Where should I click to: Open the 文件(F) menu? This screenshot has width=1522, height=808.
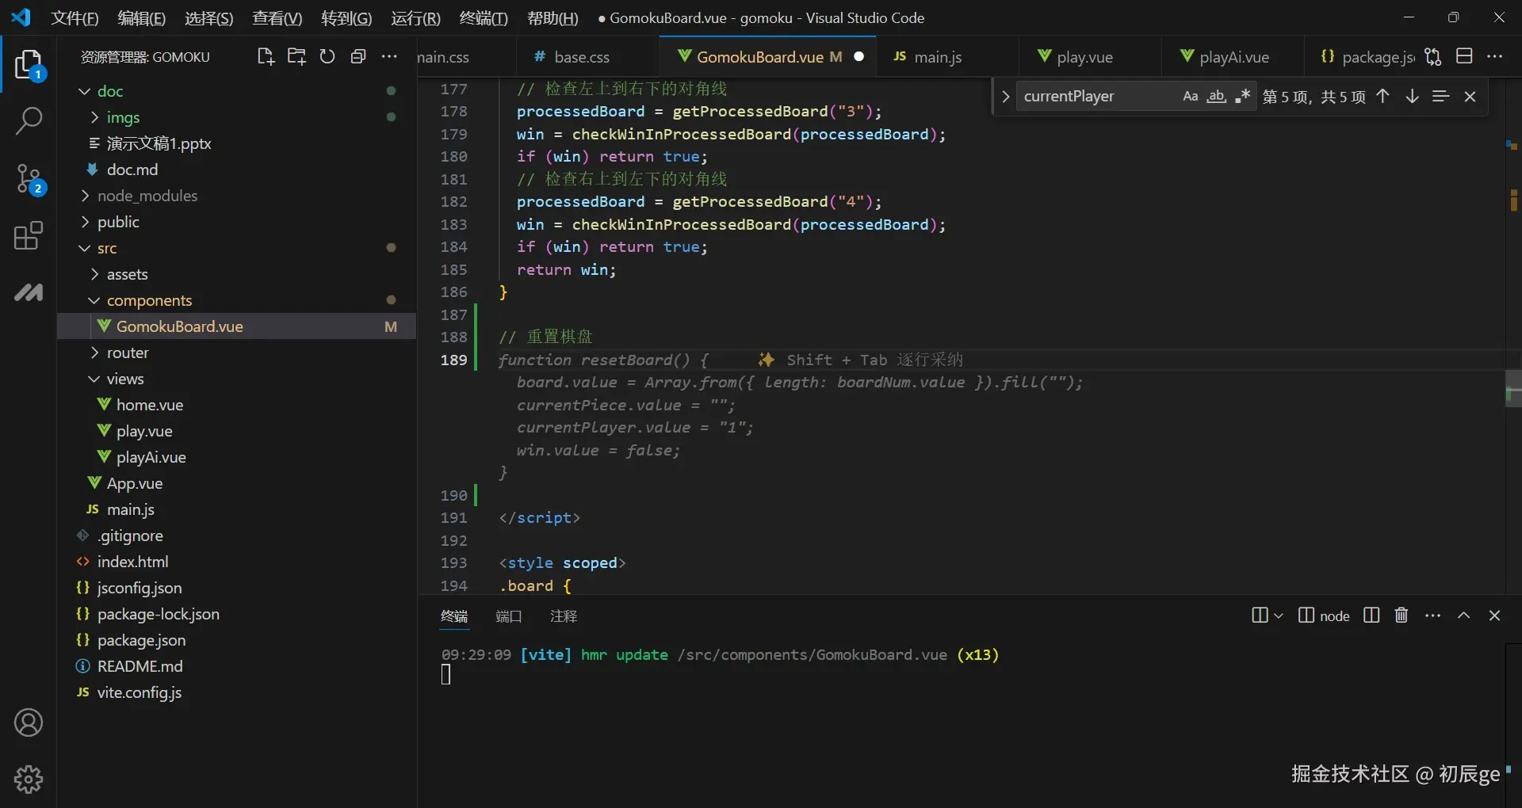coord(75,17)
